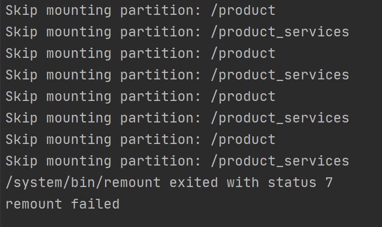This screenshot has width=382, height=227.
Task: Click the word "with" in exit message
Action: pyautogui.click(x=243, y=182)
